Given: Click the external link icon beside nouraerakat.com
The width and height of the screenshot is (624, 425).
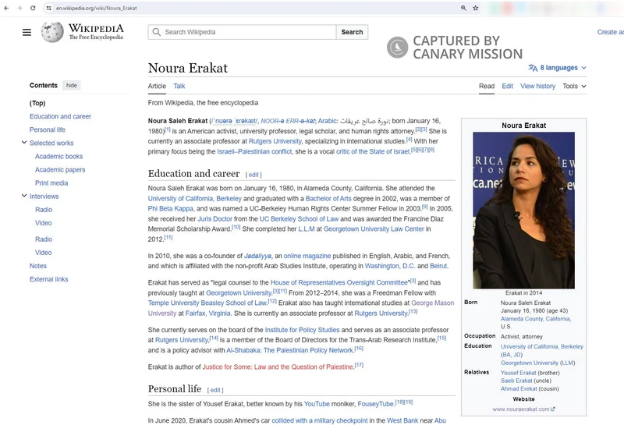Looking at the screenshot, I should [553, 409].
